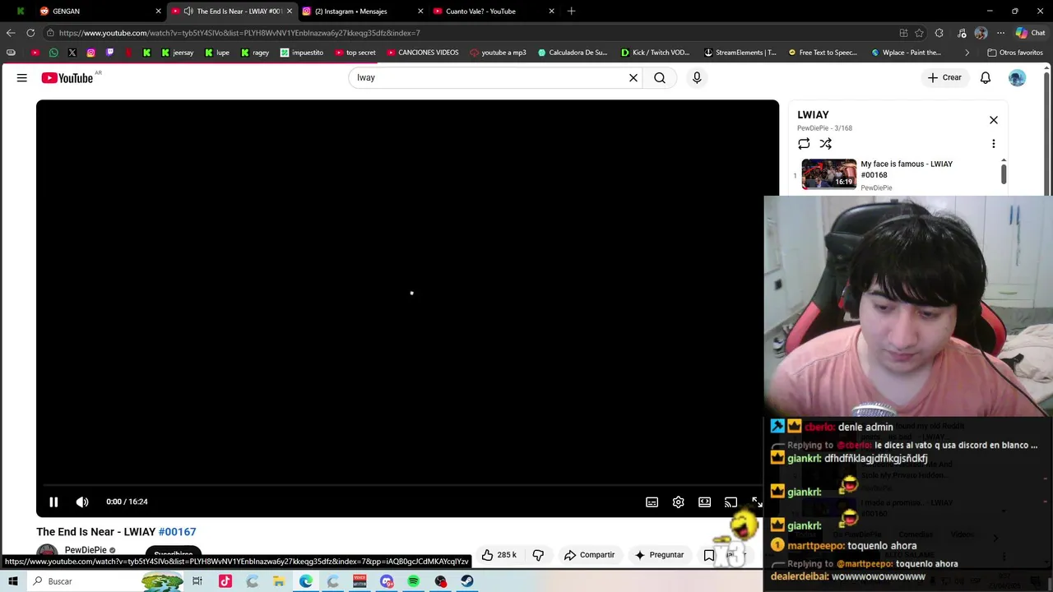Open the WhatsApp bookmark icon

pyautogui.click(x=53, y=53)
